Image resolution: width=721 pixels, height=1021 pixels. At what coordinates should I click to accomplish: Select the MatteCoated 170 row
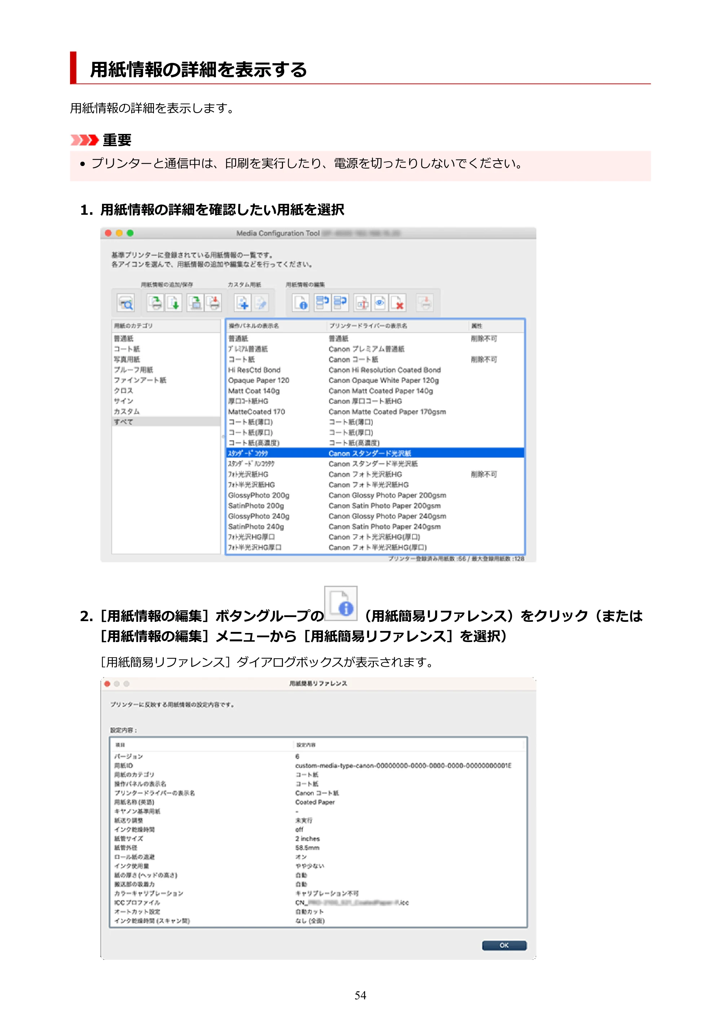click(x=375, y=412)
